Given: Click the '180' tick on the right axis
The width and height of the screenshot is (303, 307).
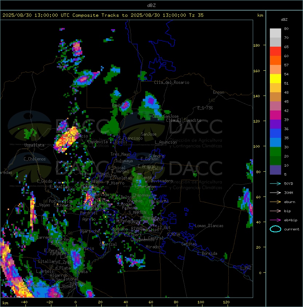Looking at the screenshot, I should click(x=256, y=46).
